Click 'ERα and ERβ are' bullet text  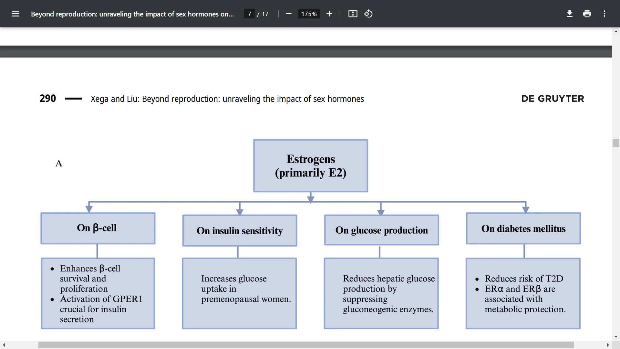(525, 299)
